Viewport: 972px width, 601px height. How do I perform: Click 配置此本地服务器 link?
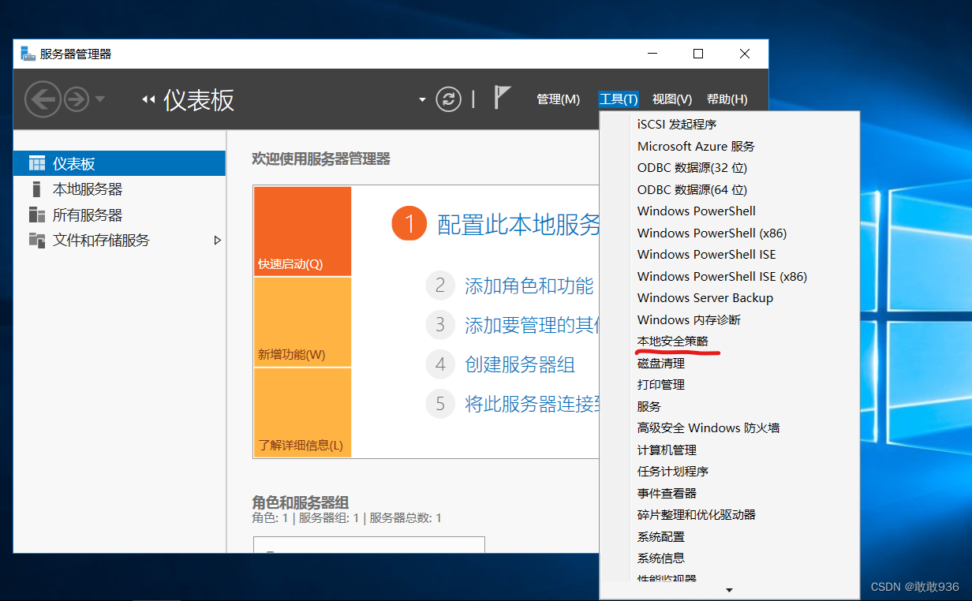tap(518, 225)
